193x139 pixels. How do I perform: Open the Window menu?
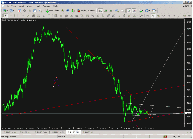click(47, 6)
